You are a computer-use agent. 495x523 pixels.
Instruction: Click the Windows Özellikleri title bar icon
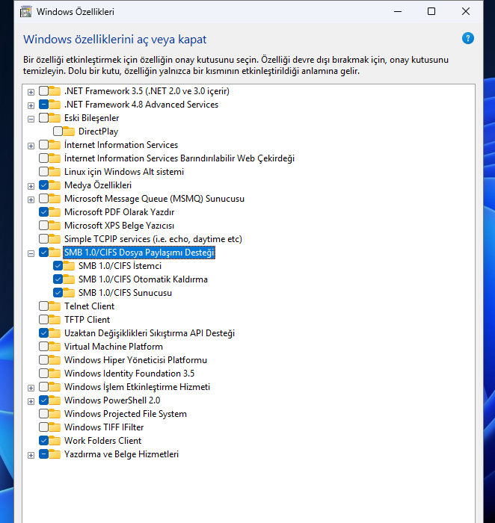coord(25,12)
